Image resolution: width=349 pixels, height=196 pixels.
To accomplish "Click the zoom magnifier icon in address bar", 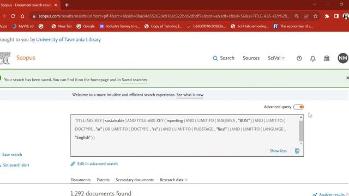I will pos(297,16).
